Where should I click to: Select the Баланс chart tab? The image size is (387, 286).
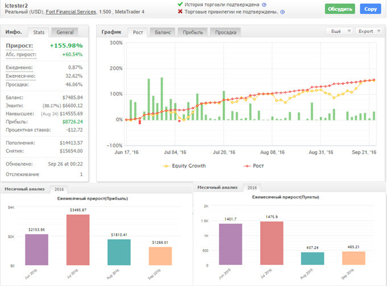[163, 32]
